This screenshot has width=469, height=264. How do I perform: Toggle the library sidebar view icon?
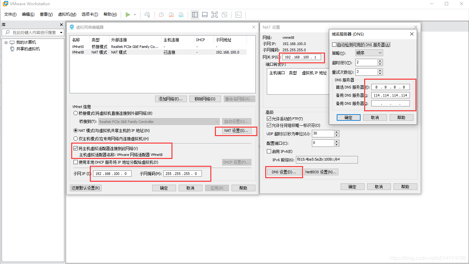pos(195,15)
